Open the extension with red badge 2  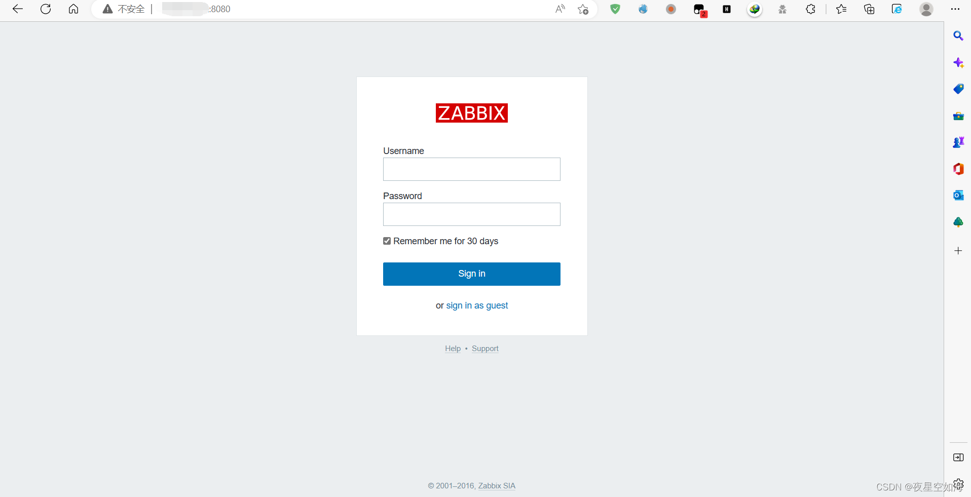[700, 10]
